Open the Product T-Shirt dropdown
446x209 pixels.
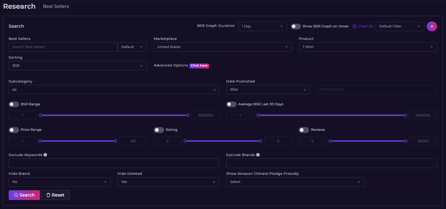(368, 47)
